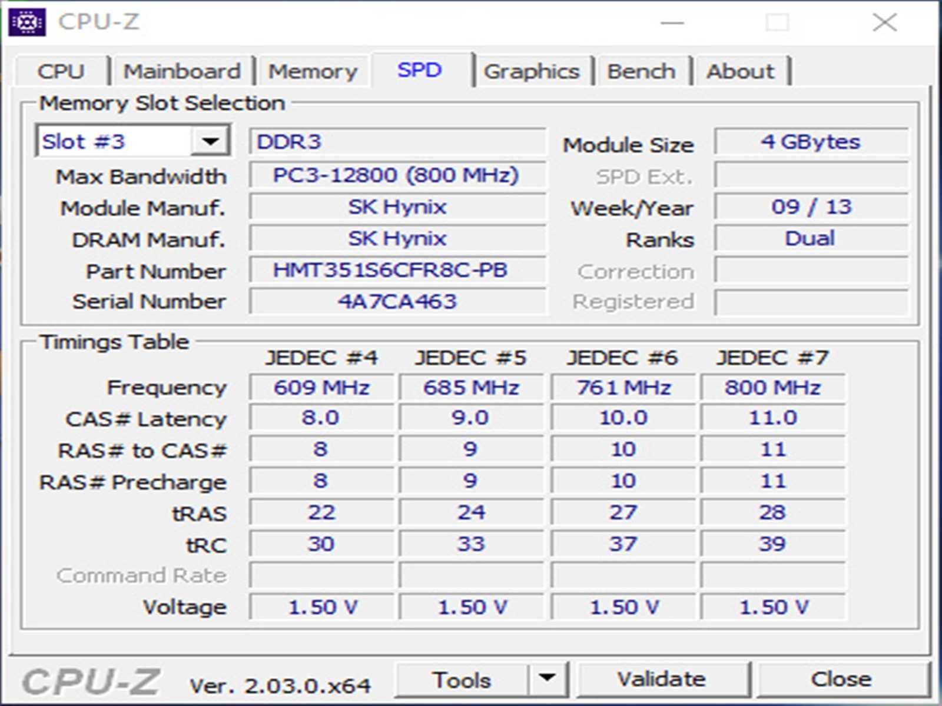This screenshot has width=942, height=706.
Task: Click the Tools button
Action: click(462, 680)
